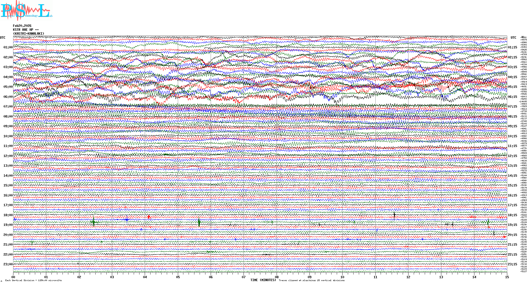Click minute 15 on the bottom axis
Viewport: 528px width, 284px height.
pyautogui.click(x=507, y=277)
